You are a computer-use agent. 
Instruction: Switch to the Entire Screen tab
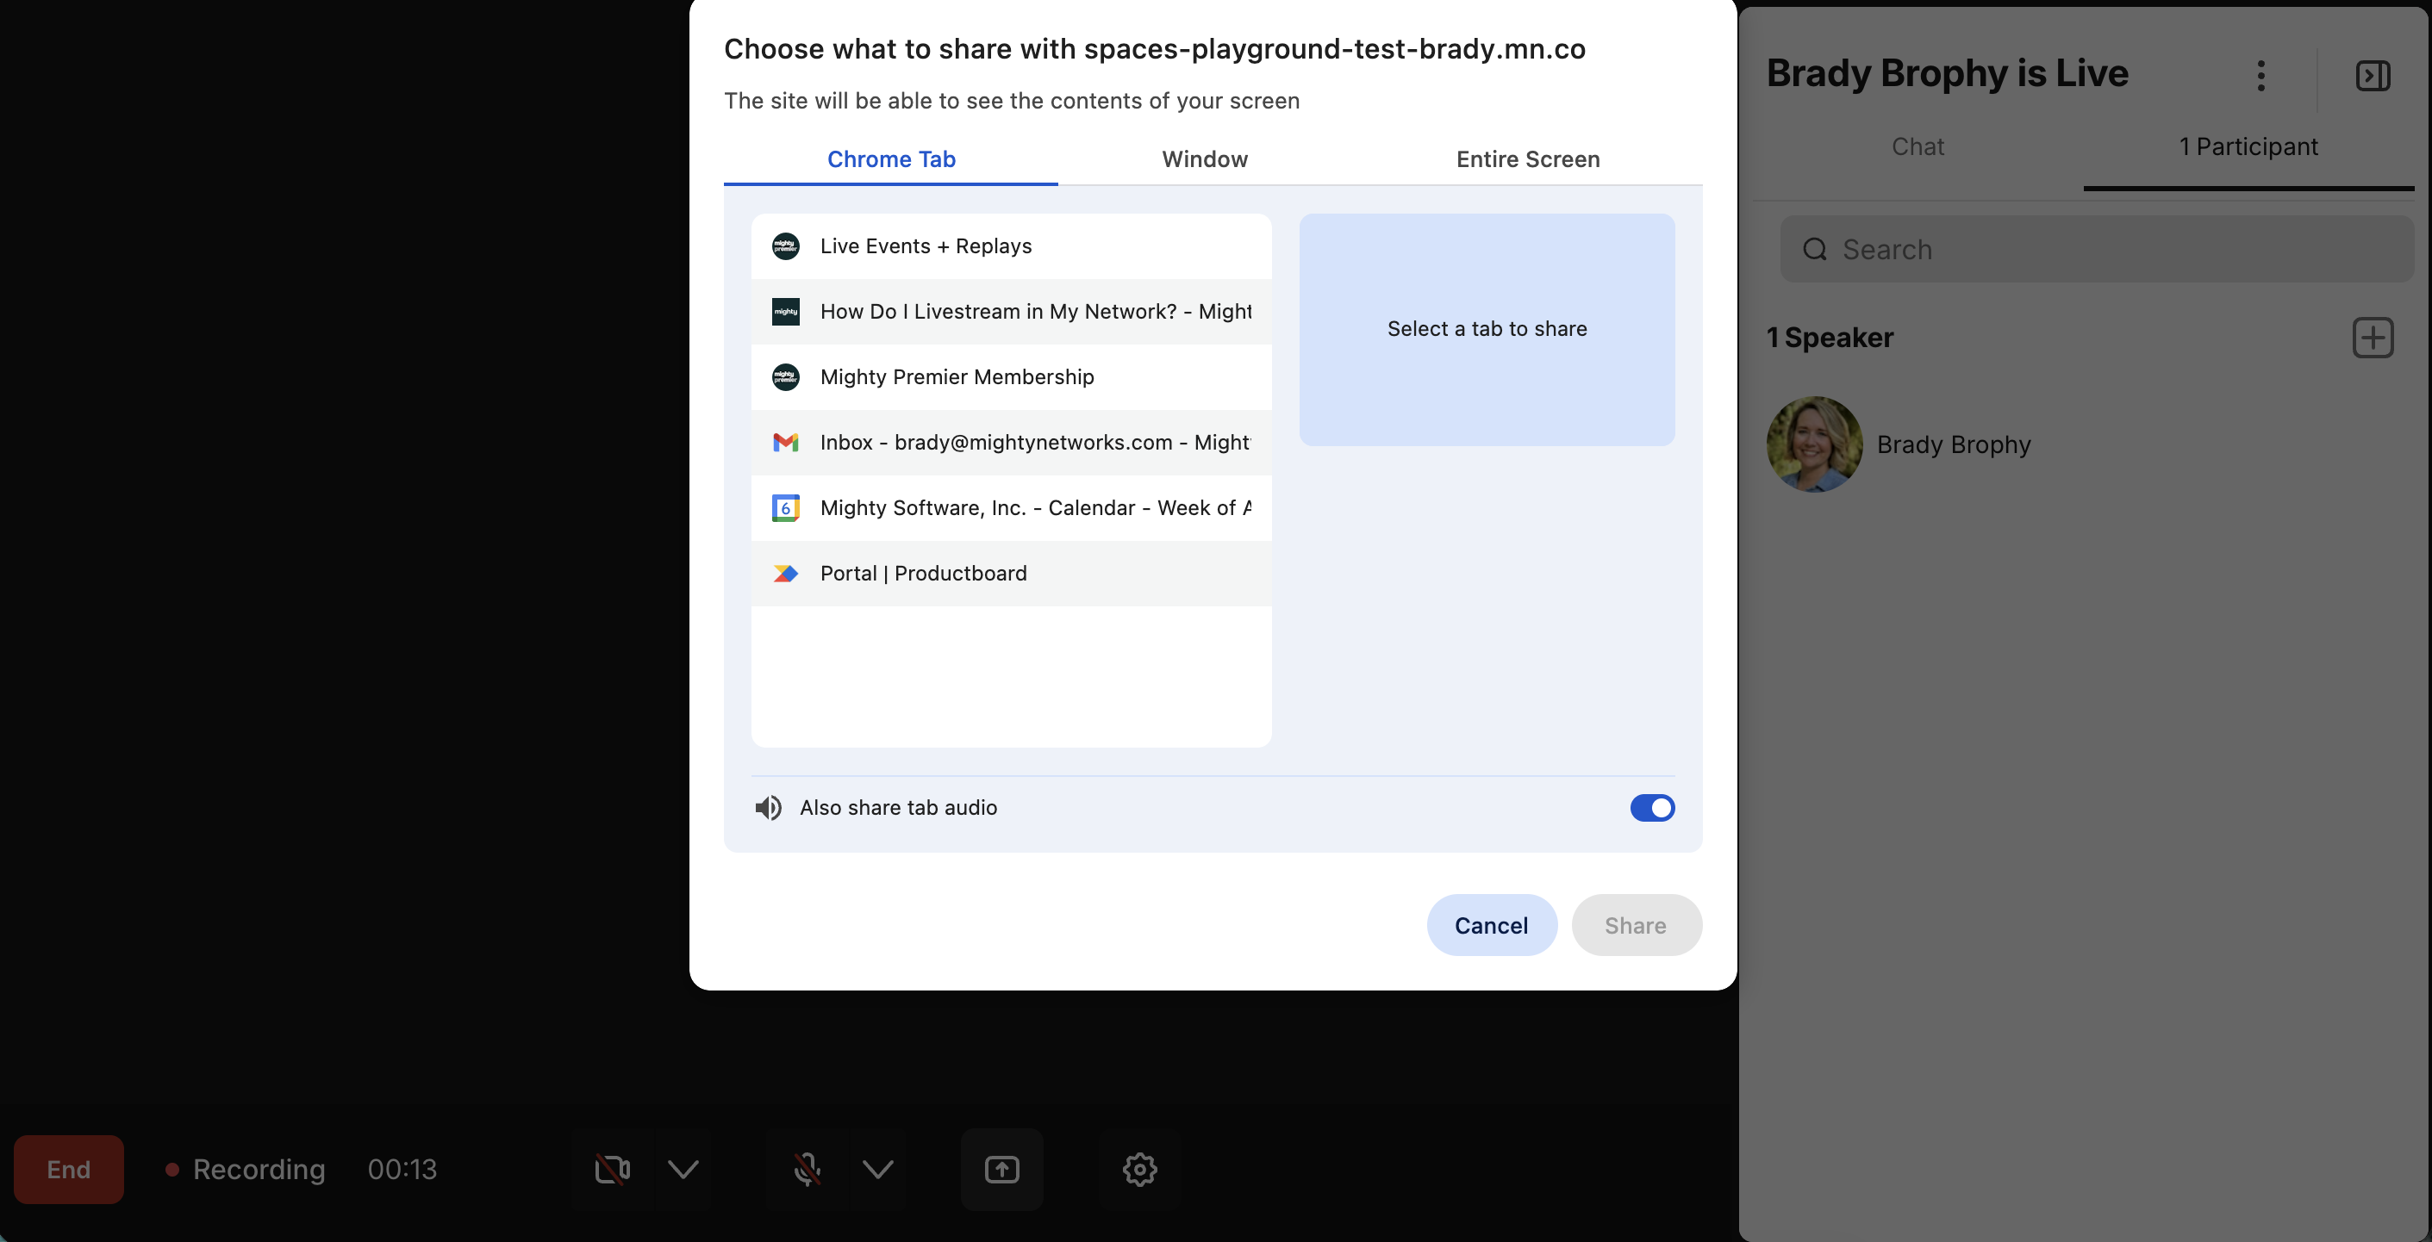coord(1528,159)
